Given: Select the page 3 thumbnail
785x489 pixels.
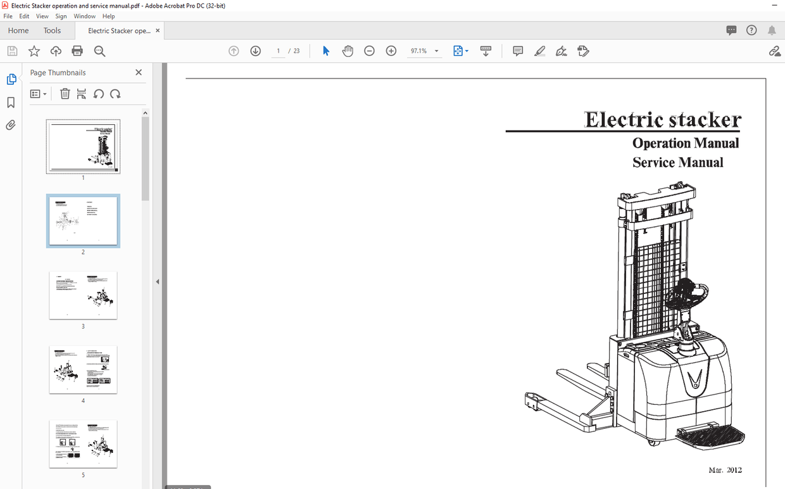Looking at the screenshot, I should pyautogui.click(x=82, y=295).
